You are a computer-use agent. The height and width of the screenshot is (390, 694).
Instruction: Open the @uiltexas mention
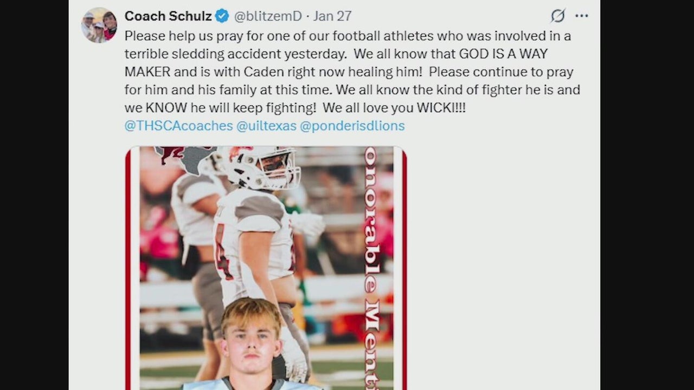click(x=266, y=126)
